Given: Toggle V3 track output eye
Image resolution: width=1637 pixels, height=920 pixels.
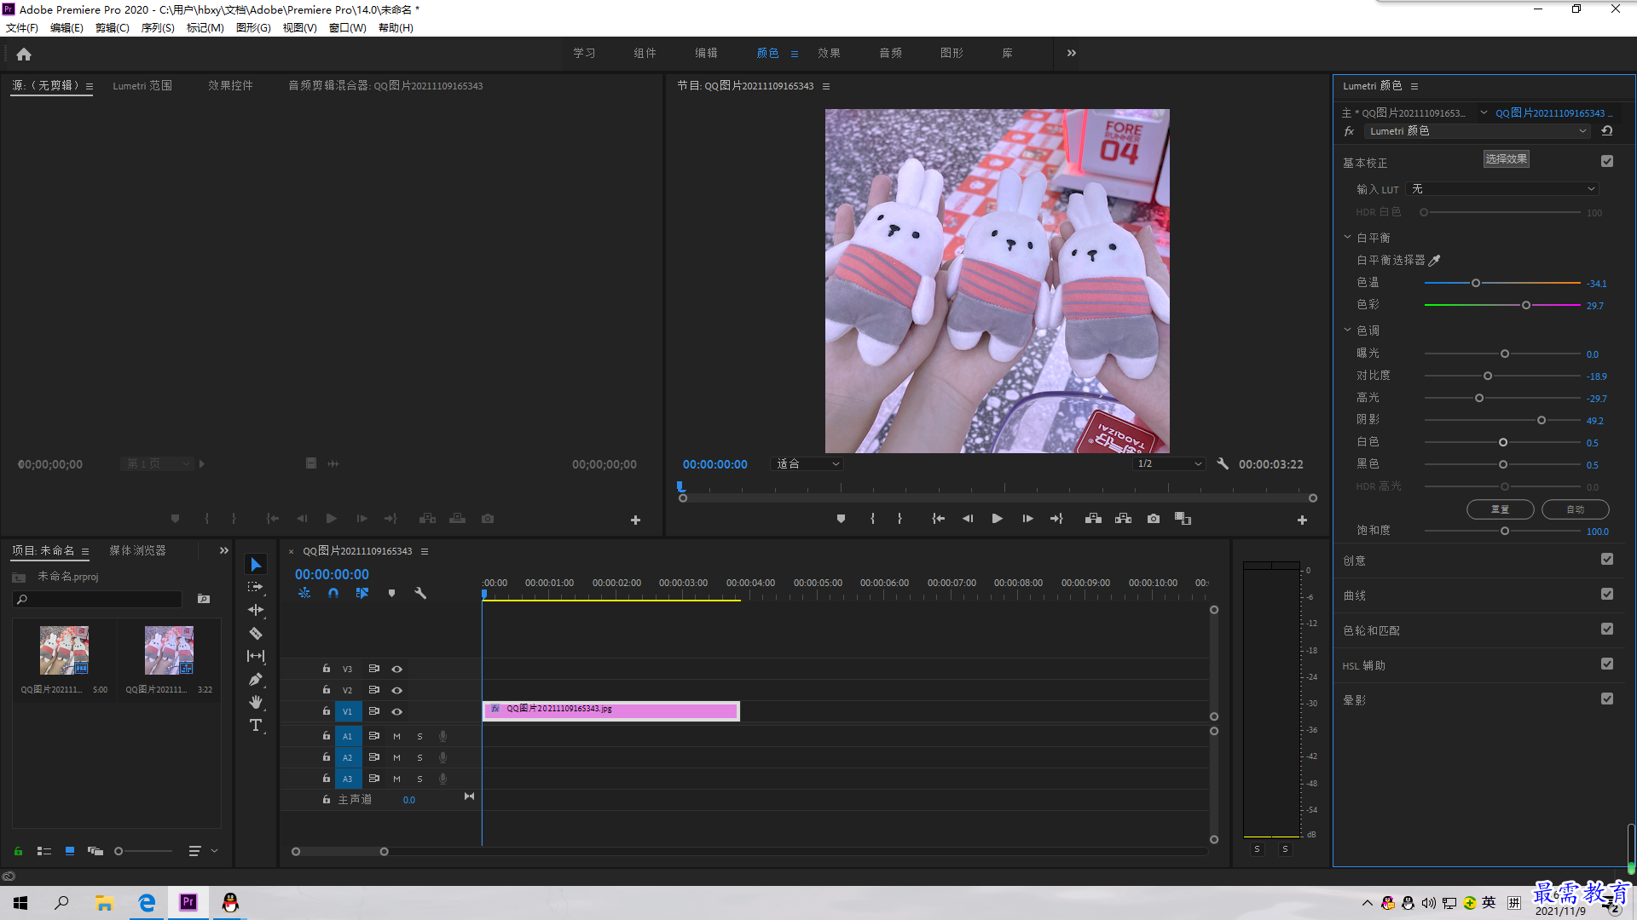Looking at the screenshot, I should tap(396, 669).
